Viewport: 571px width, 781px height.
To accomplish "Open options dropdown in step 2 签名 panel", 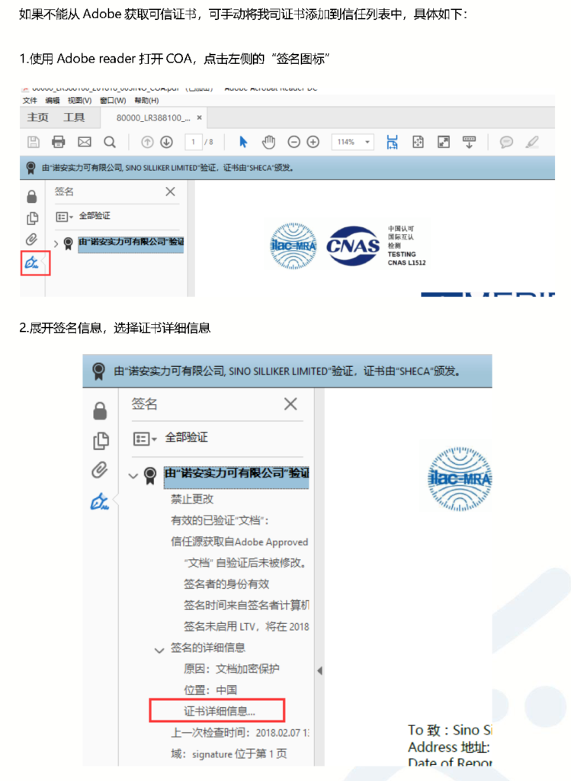I will tap(144, 439).
